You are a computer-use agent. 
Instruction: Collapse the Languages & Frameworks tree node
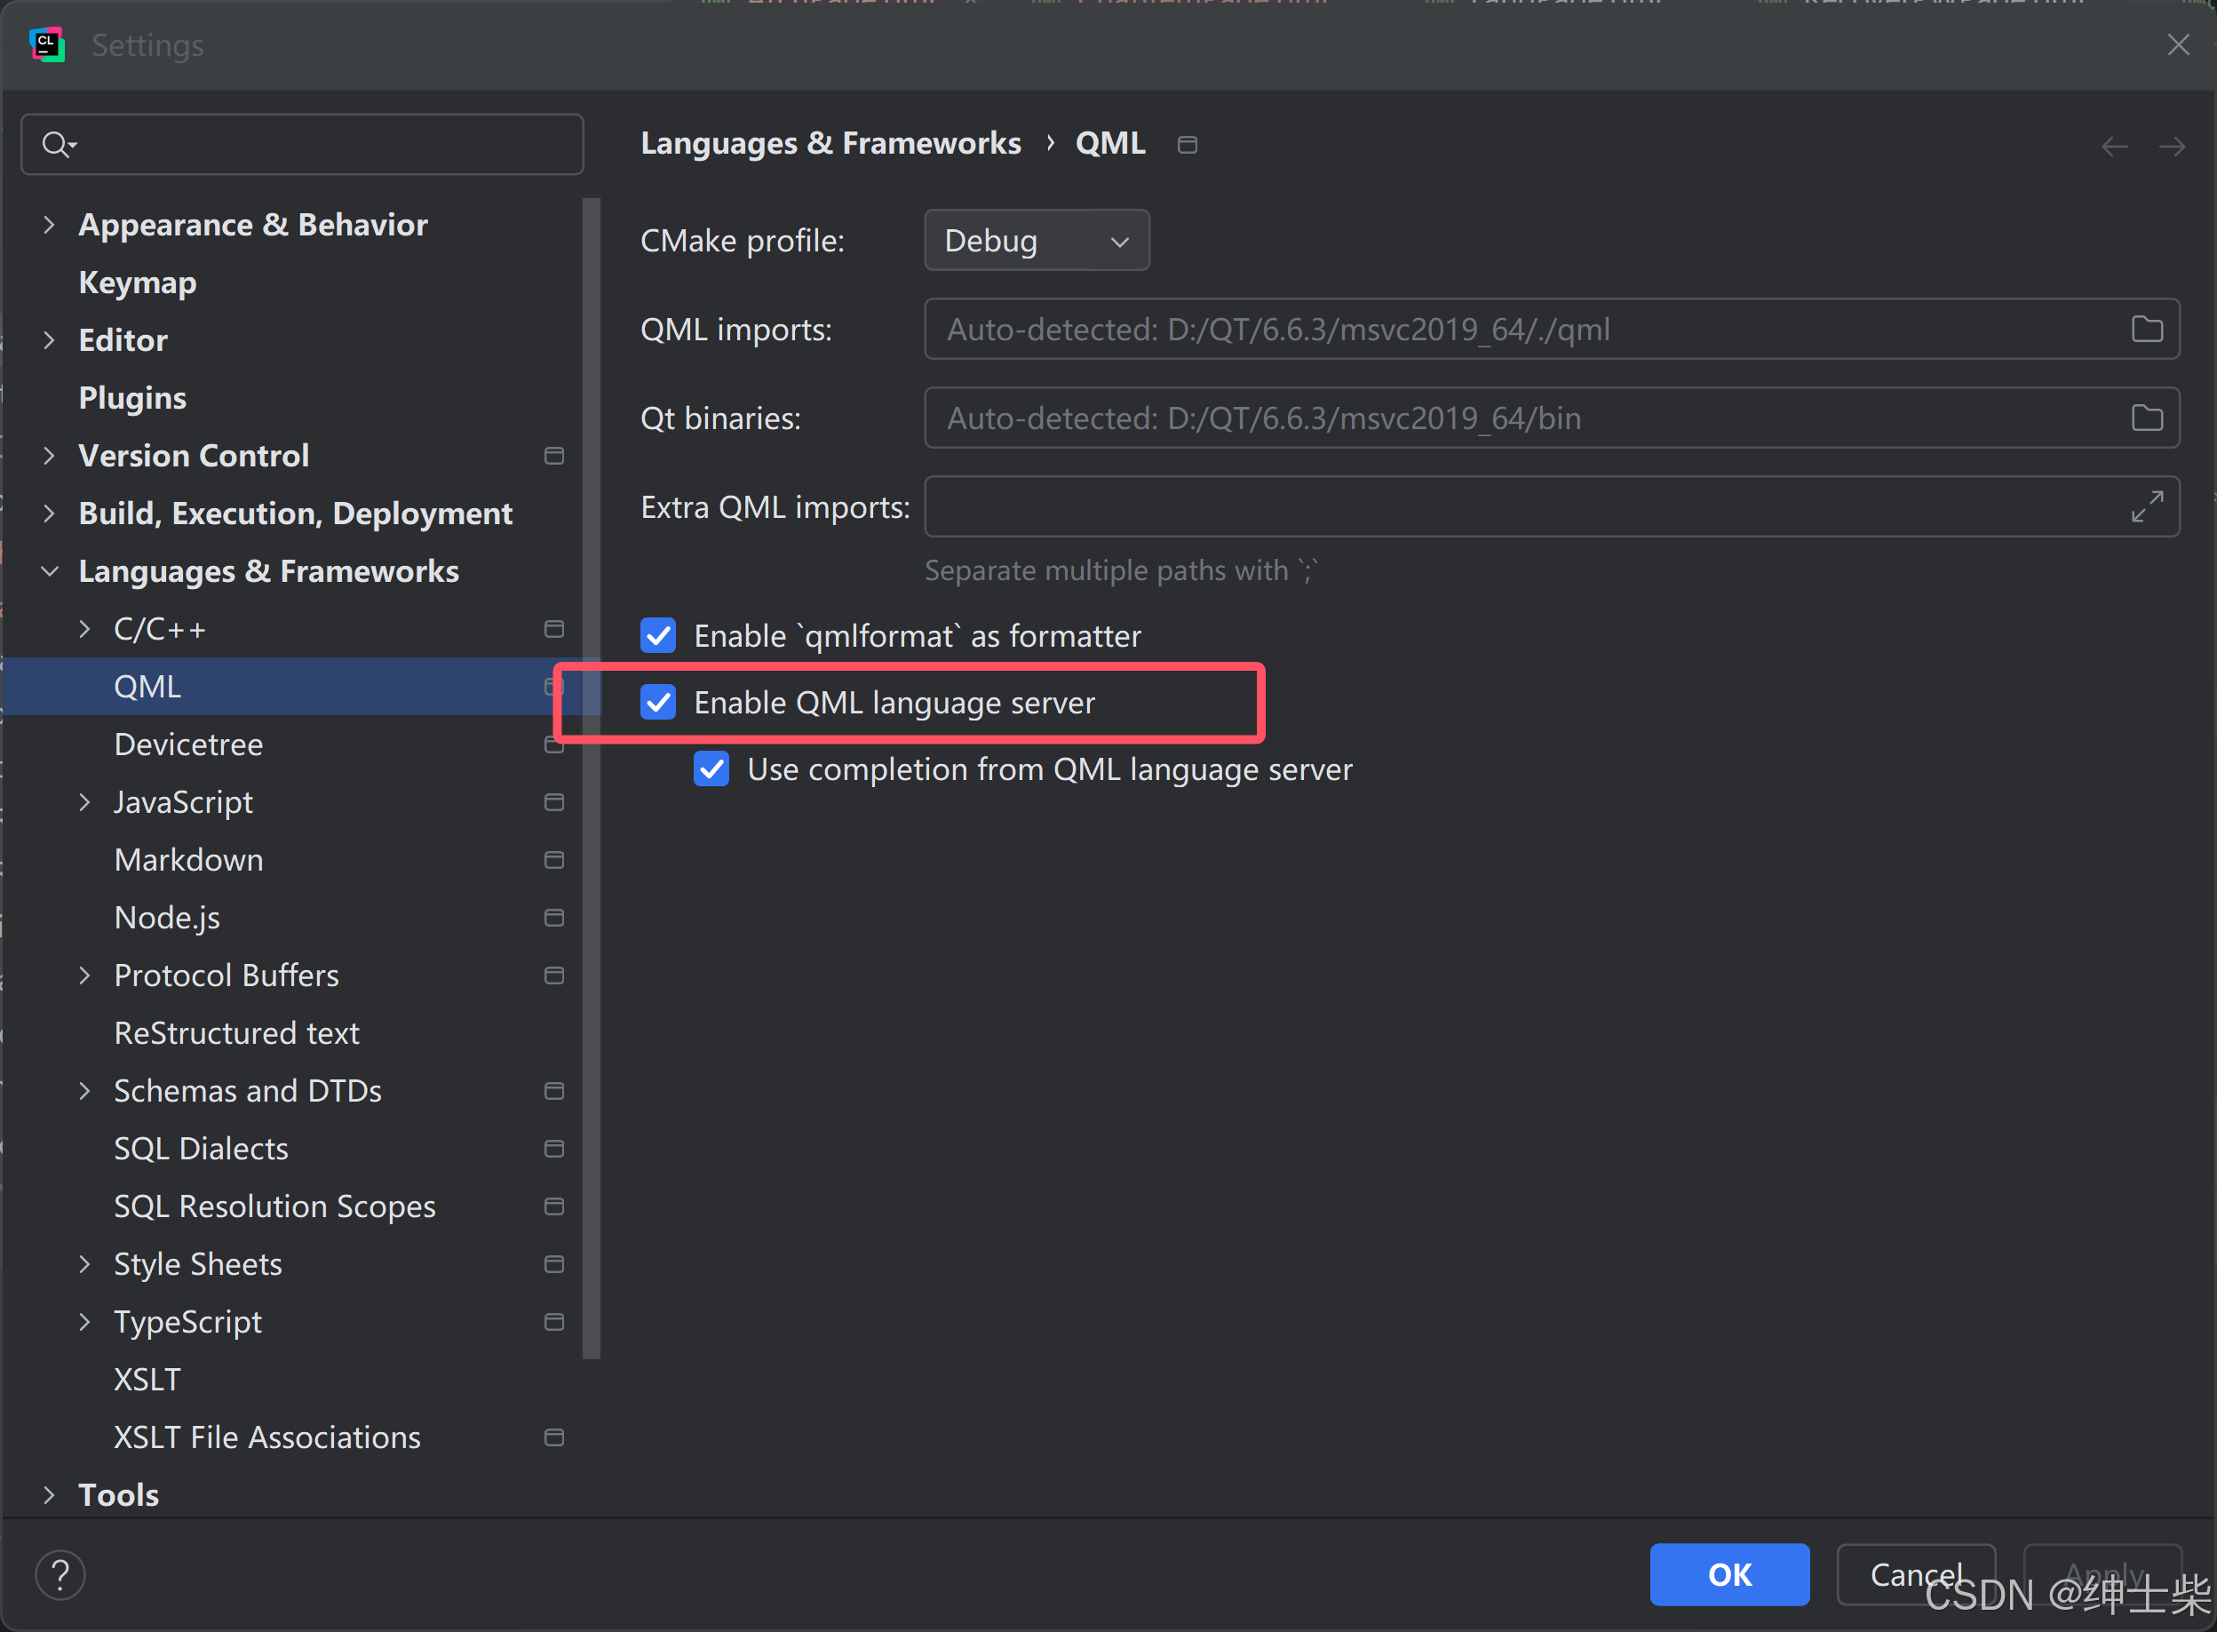50,571
